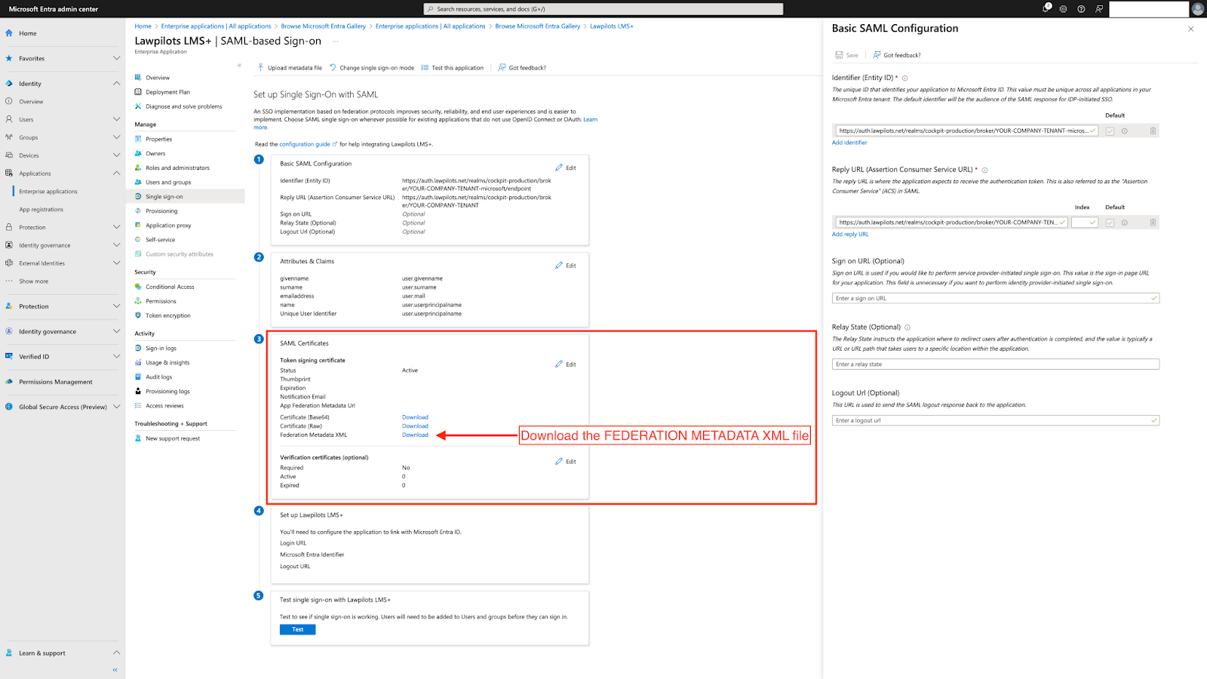Toggle Default checkbox for the Identifier row
This screenshot has width=1207, height=679.
pyautogui.click(x=1110, y=131)
